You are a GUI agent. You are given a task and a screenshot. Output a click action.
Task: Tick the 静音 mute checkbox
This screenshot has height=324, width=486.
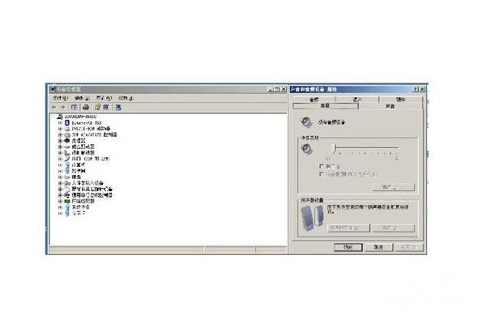[322, 167]
